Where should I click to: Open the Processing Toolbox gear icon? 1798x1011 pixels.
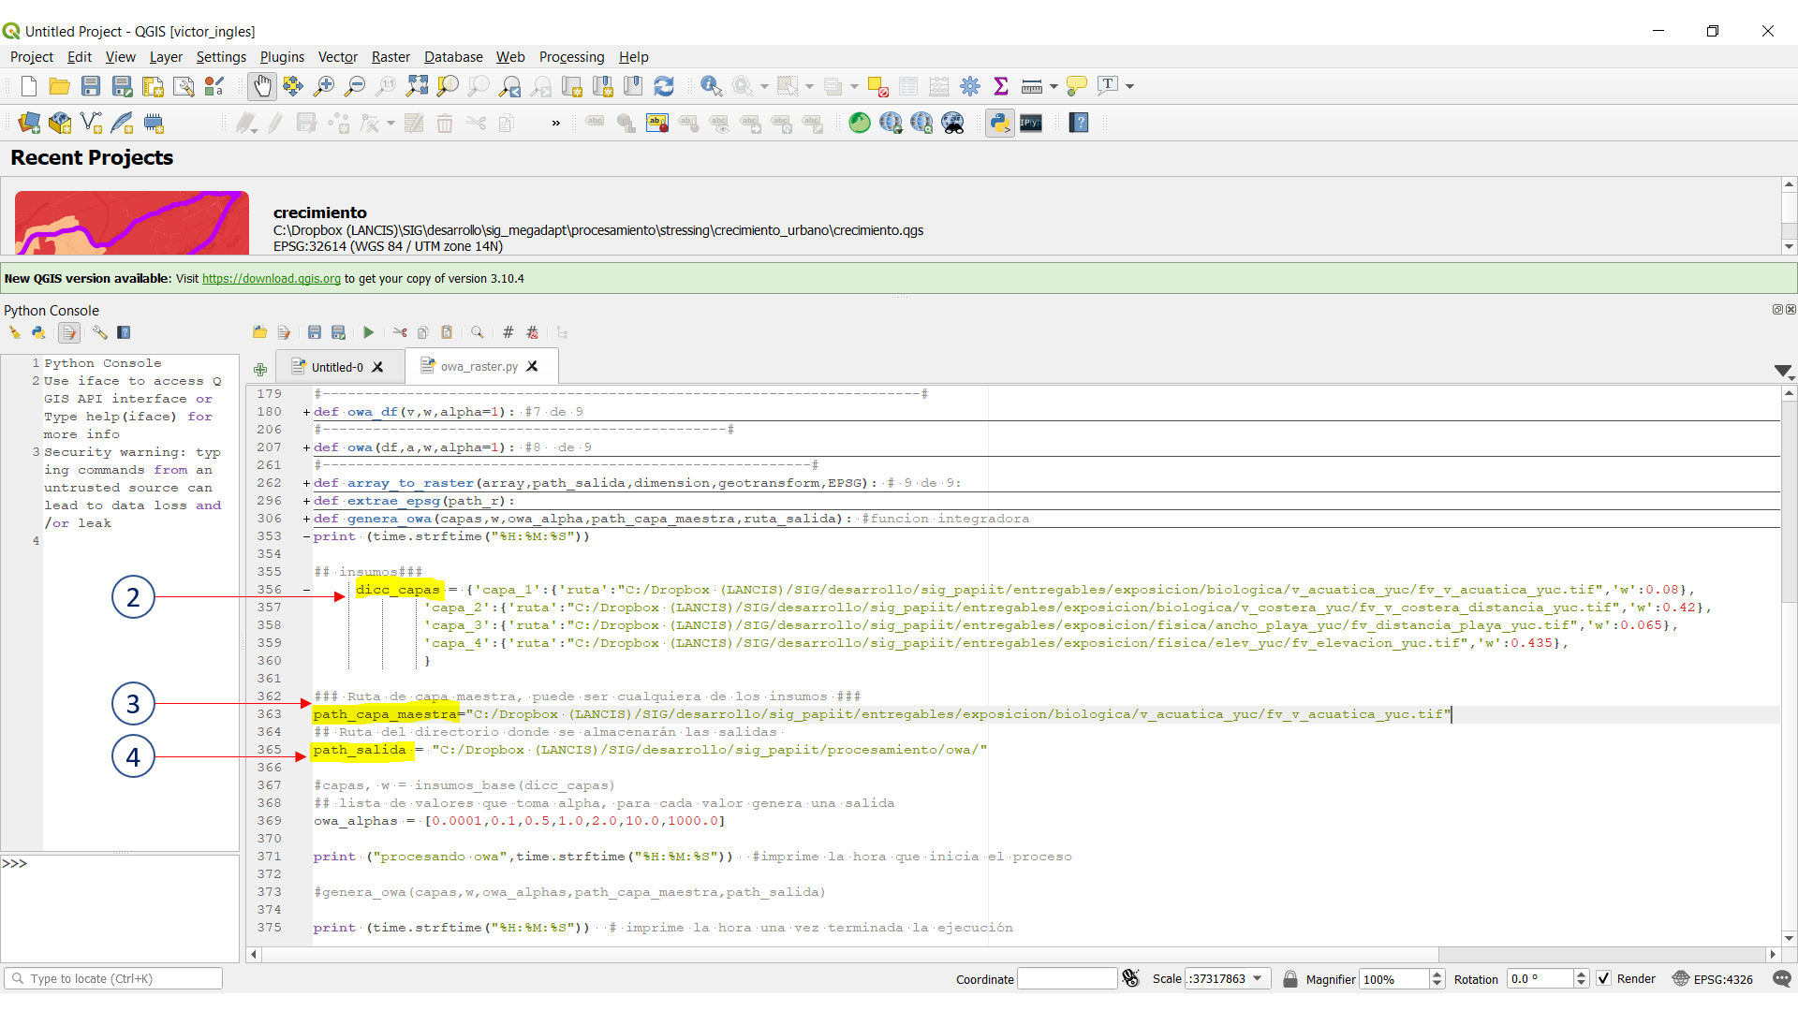[970, 86]
